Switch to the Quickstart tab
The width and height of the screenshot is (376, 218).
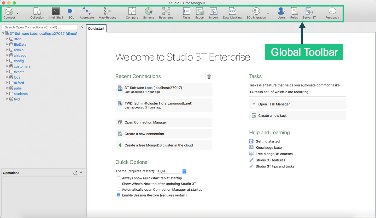[96, 29]
